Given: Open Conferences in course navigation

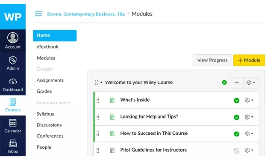Looking at the screenshot, I should 50,136.
